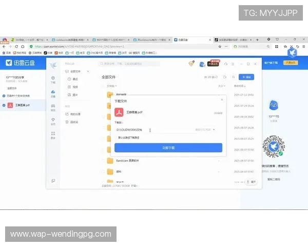Open the 回收站 recycle bin
This screenshot has width=308, height=247.
[x=74, y=122]
